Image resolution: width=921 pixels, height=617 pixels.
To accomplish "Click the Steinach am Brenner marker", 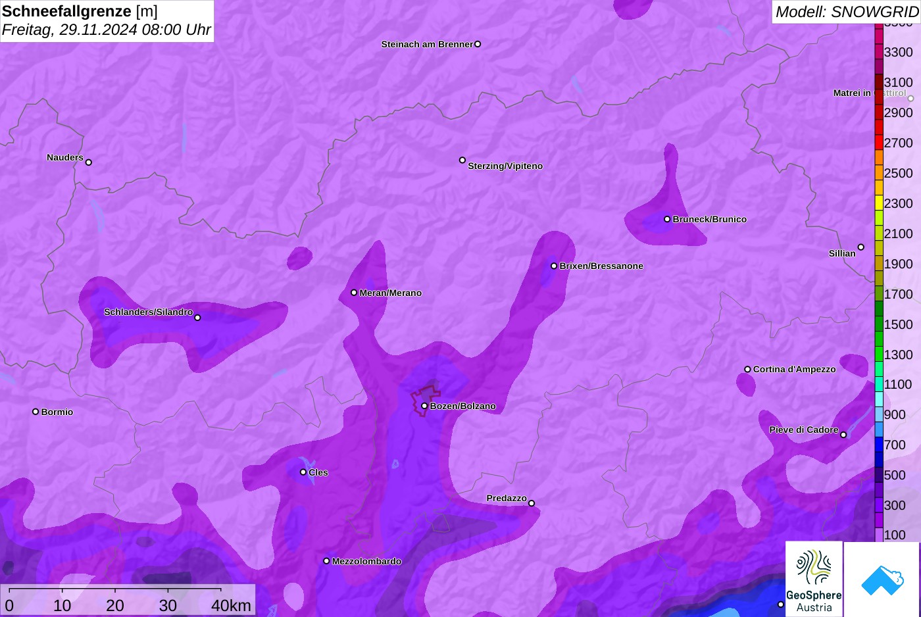I will click(478, 44).
